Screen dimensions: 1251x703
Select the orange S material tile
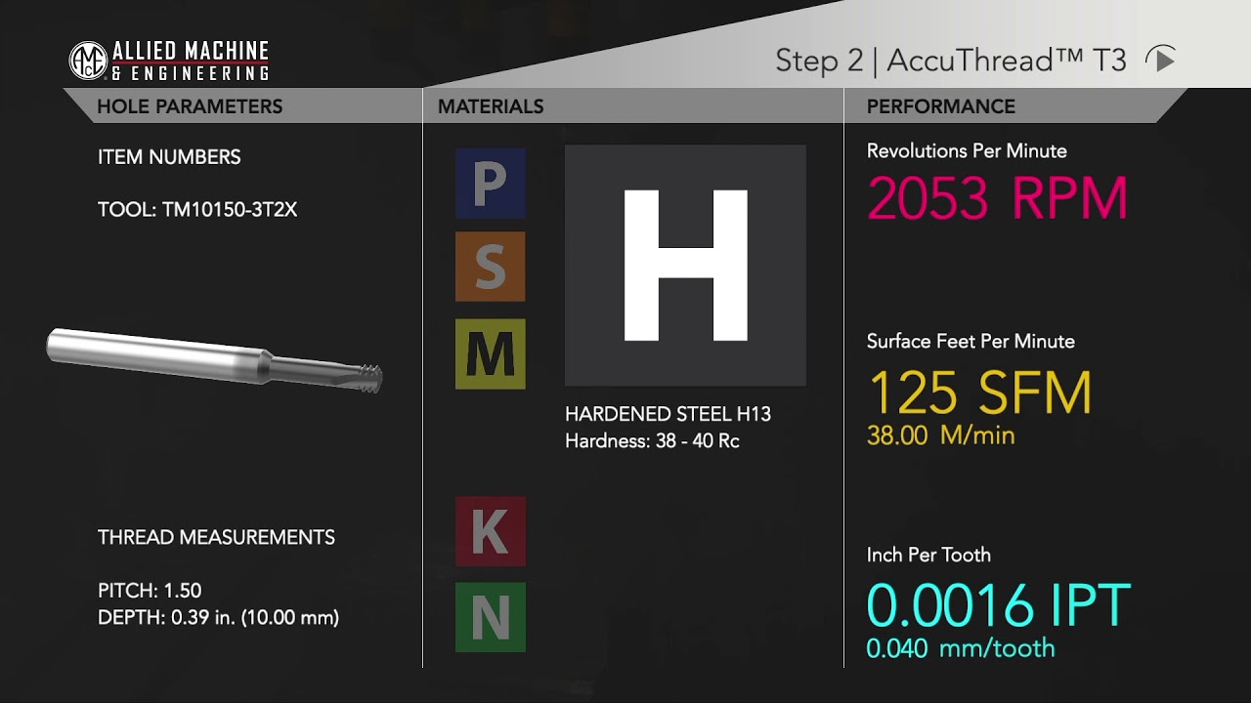[491, 267]
